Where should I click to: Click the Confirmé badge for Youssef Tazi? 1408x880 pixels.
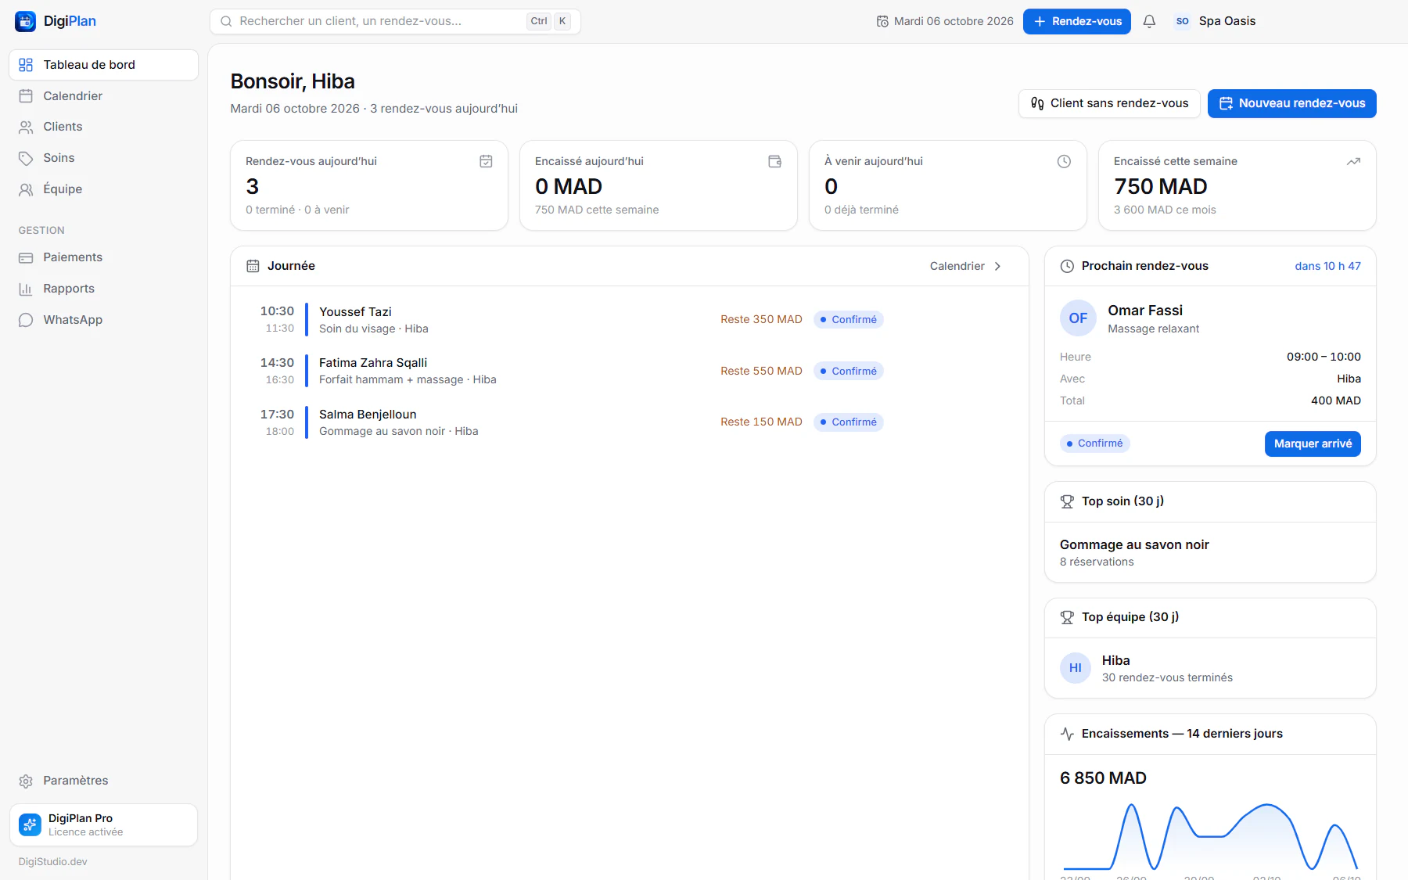pos(849,319)
